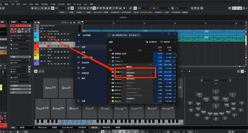Select the Mute (X) tool in toolbar

click(101, 8)
